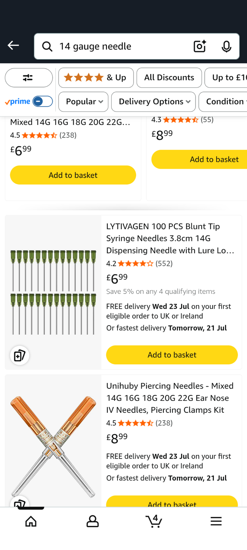This screenshot has height=550, width=247.
Task: Tap the back arrow icon
Action: (13, 45)
